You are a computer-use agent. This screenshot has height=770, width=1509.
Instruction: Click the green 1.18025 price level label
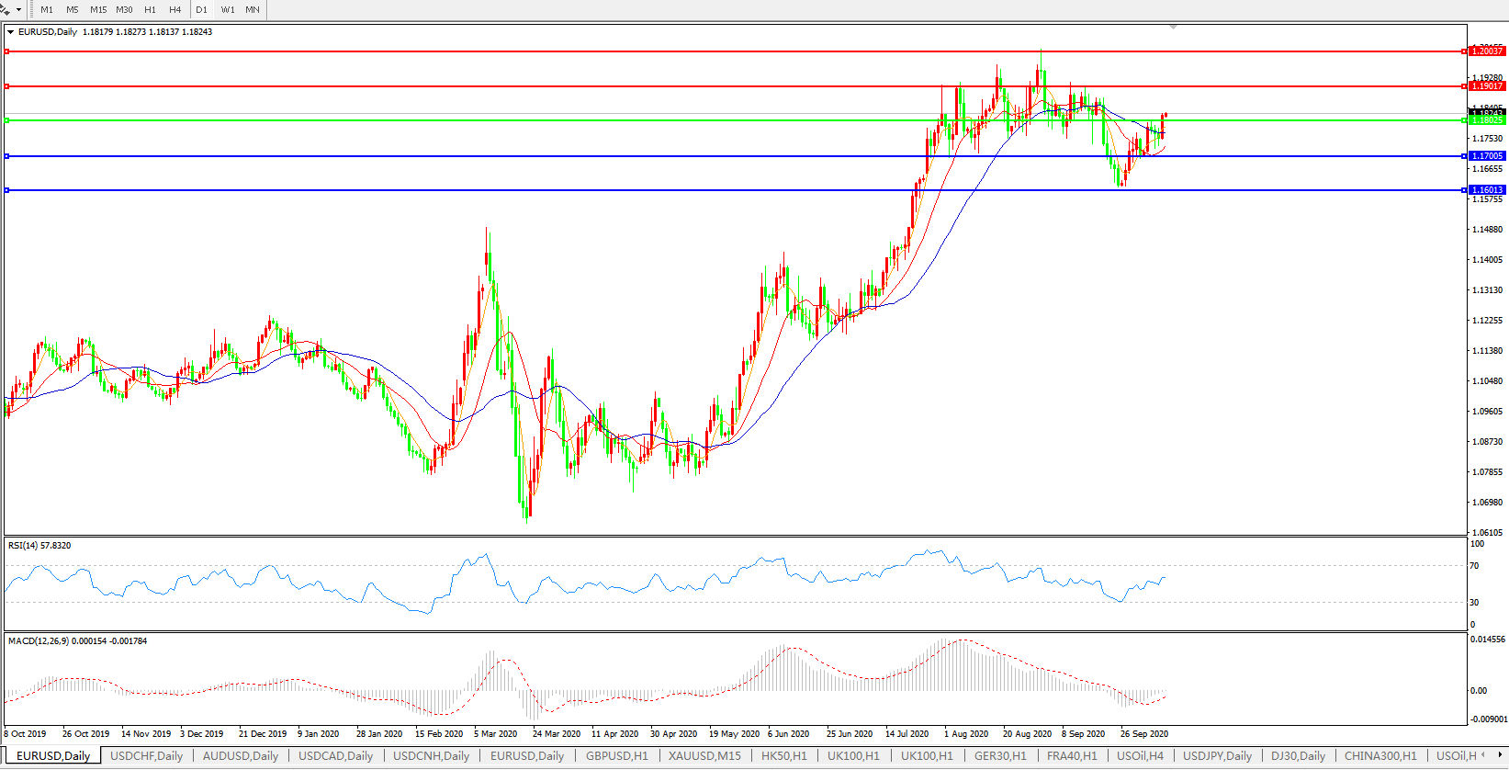coord(1487,120)
